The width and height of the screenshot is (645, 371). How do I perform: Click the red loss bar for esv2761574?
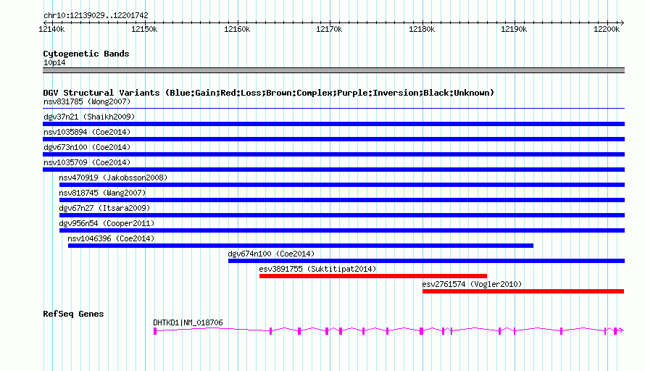[x=523, y=291]
